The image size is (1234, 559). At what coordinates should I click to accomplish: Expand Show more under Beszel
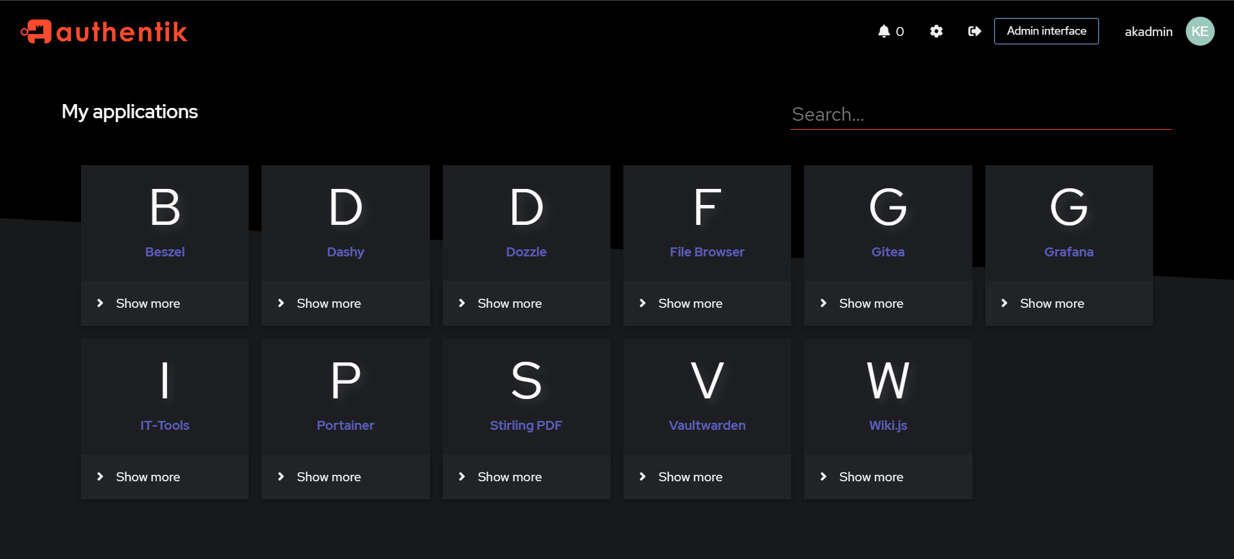pos(165,303)
